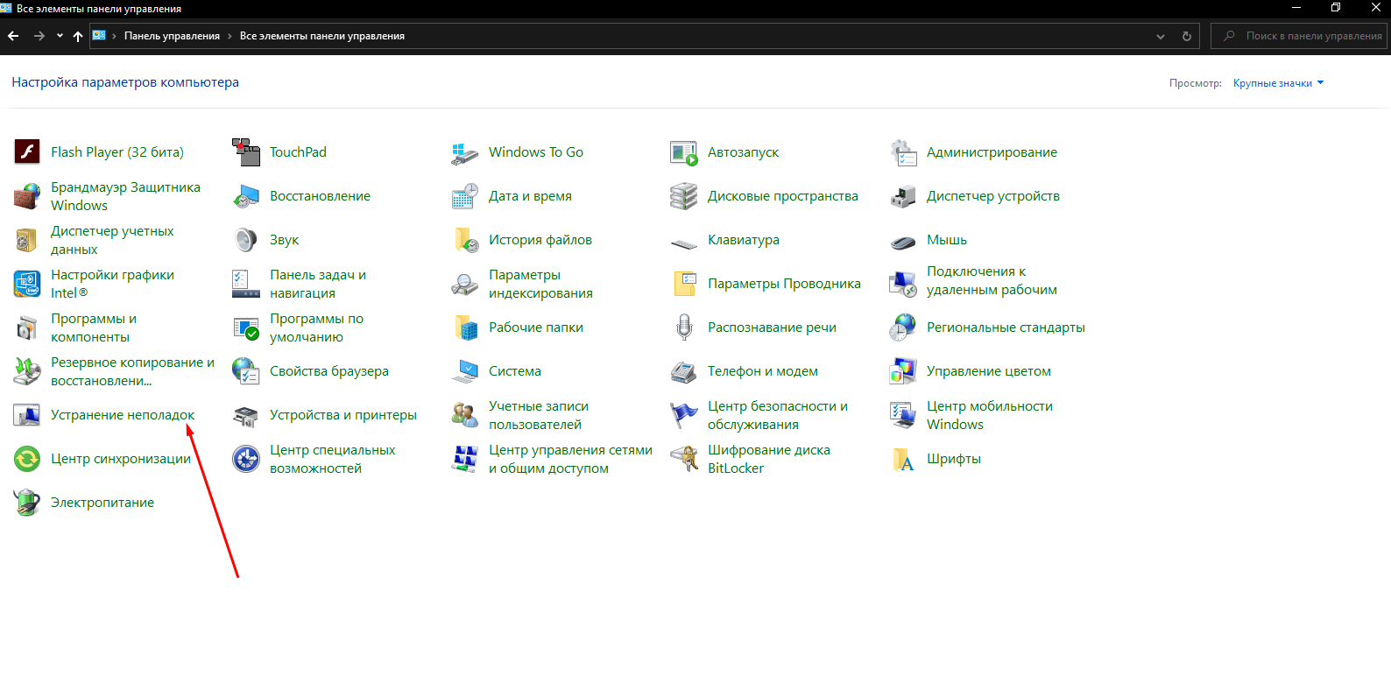Click the Настройки графики Intel icon
The height and width of the screenshot is (690, 1391).
27,284
